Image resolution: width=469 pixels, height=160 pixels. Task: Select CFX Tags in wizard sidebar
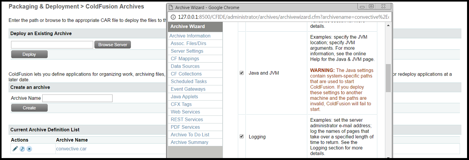click(x=181, y=104)
